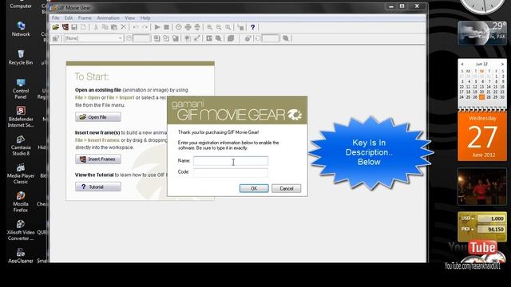Click the orange Wednesday 27 date gadget
511x287 pixels.
482,136
